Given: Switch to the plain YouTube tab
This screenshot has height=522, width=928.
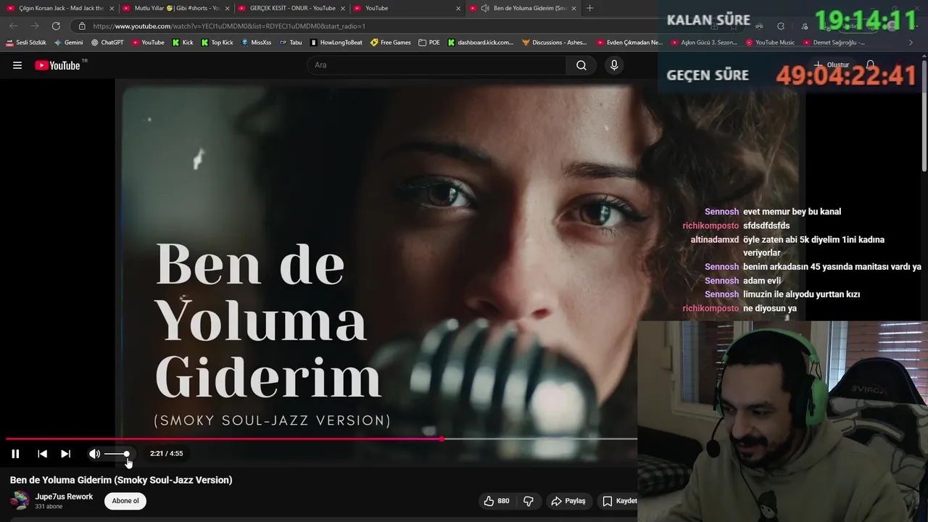Looking at the screenshot, I should point(406,8).
